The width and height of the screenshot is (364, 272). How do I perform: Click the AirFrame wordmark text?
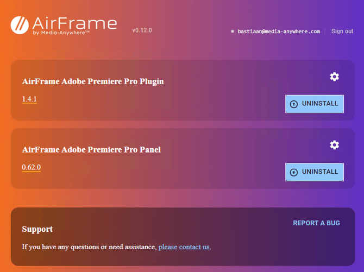[74, 23]
